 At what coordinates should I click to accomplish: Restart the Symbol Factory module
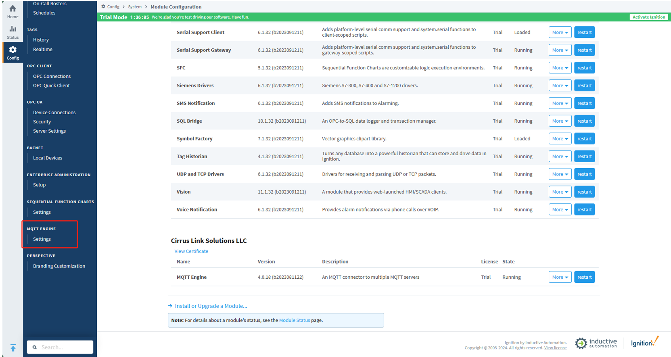coord(584,139)
